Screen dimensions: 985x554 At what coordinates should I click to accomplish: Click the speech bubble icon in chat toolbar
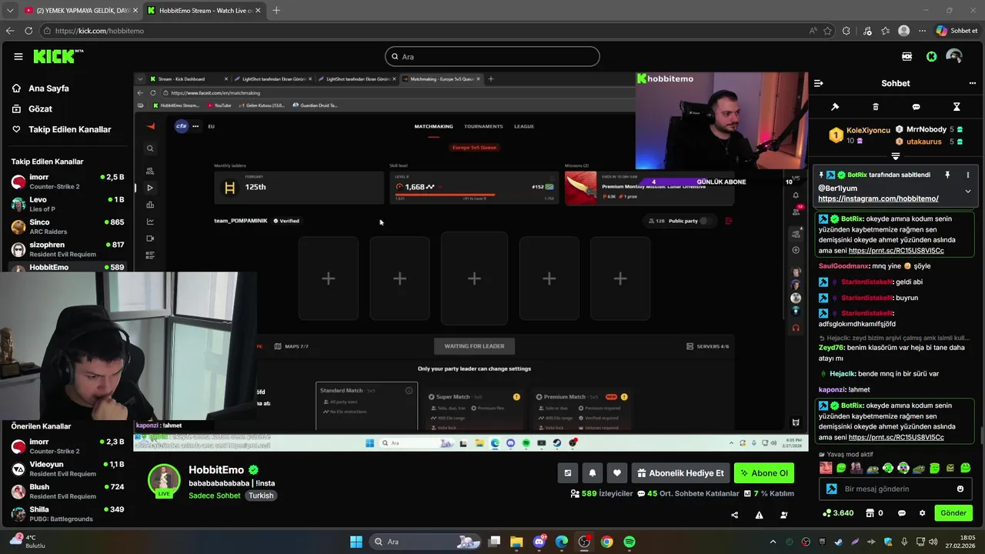[916, 107]
